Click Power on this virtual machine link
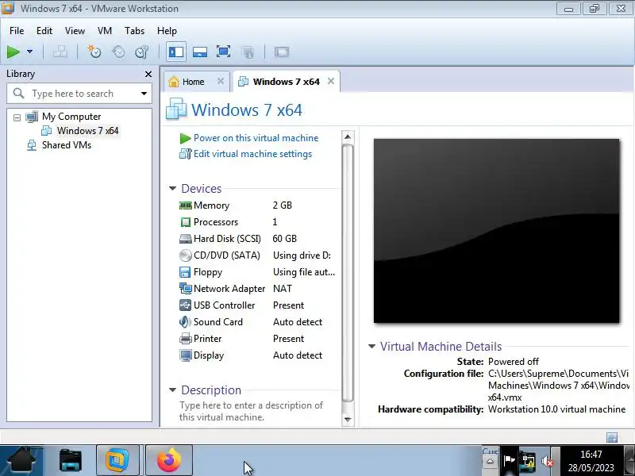The image size is (635, 476). 256,138
